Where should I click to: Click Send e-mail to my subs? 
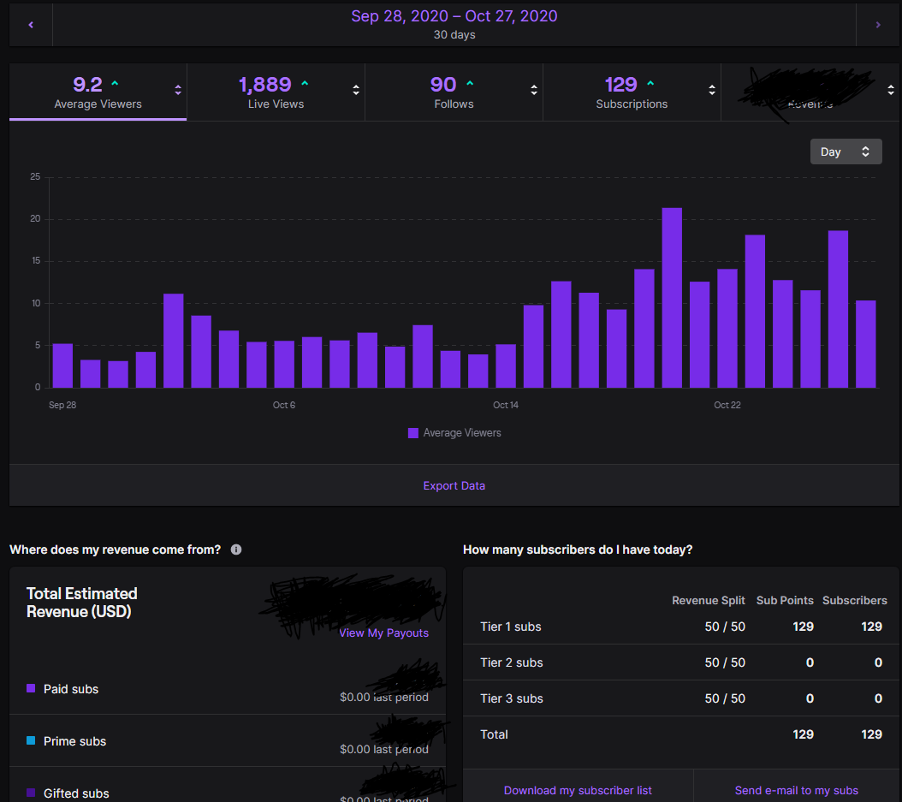[796, 791]
